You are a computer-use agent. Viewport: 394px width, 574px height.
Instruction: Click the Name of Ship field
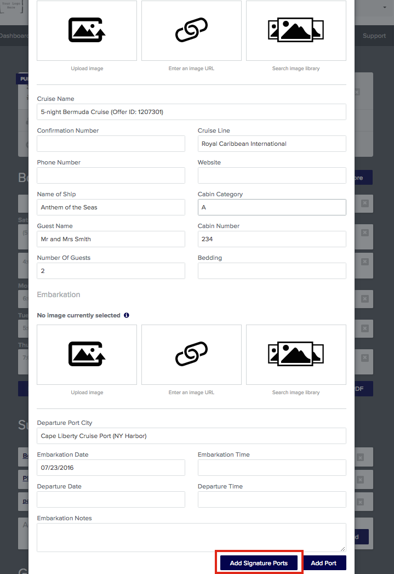(111, 207)
